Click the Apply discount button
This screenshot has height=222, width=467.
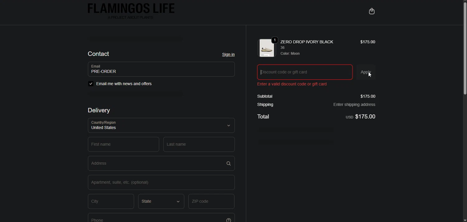tap(366, 72)
